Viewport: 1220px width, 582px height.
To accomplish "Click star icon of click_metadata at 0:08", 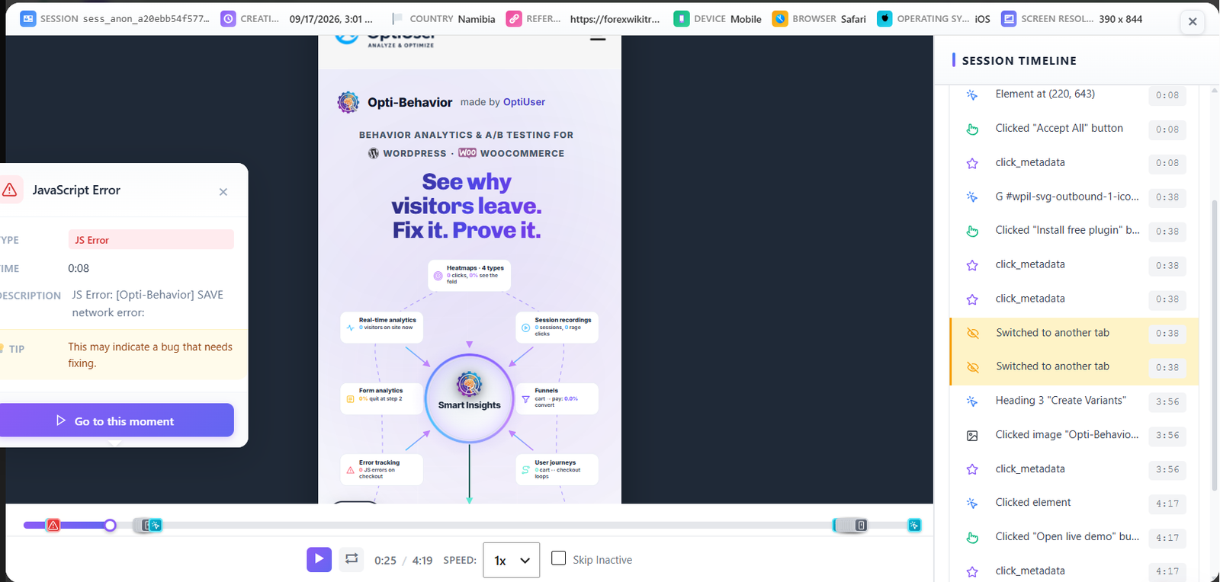I will [x=972, y=163].
